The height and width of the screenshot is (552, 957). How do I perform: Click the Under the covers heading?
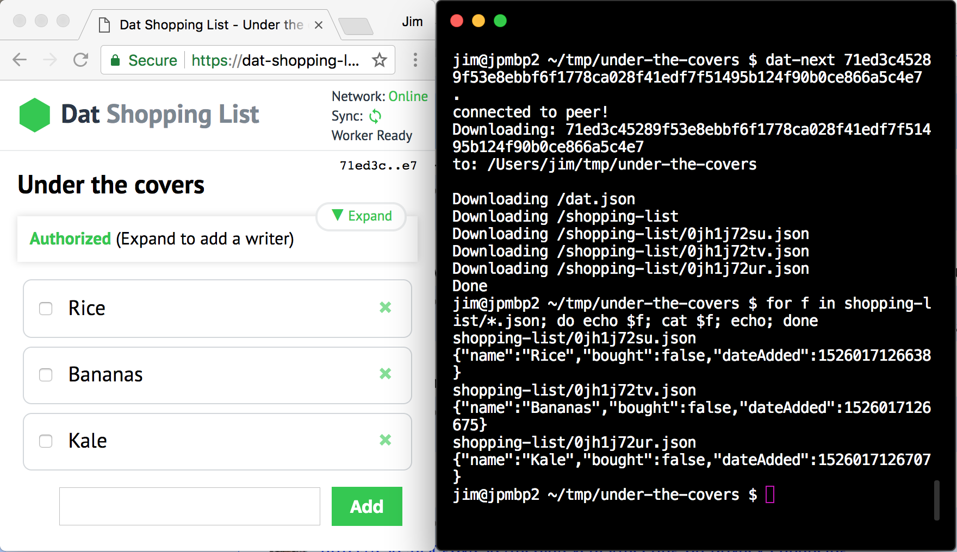tap(111, 185)
